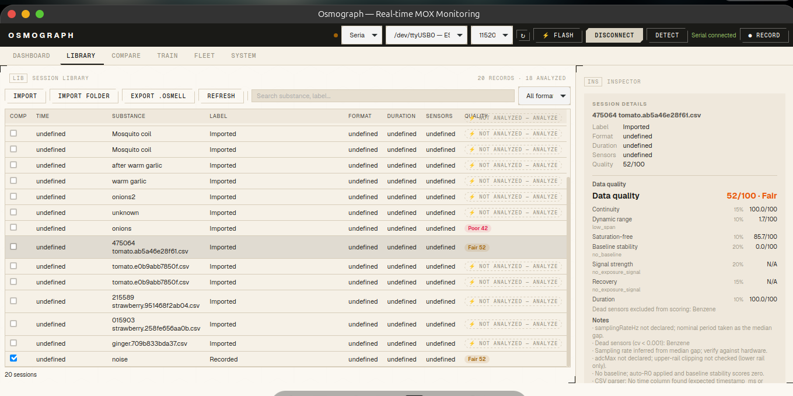Tick compare box for strawberry.951468f2ab04.csv
Image resolution: width=793 pixels, height=396 pixels.
[13, 301]
